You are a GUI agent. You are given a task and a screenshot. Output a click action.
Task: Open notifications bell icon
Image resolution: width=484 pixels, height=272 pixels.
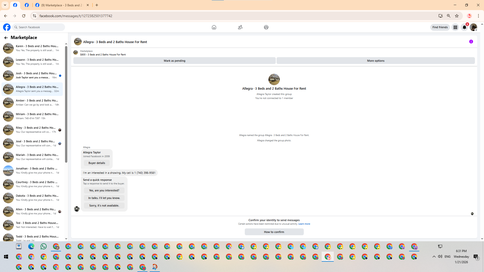(x=464, y=27)
